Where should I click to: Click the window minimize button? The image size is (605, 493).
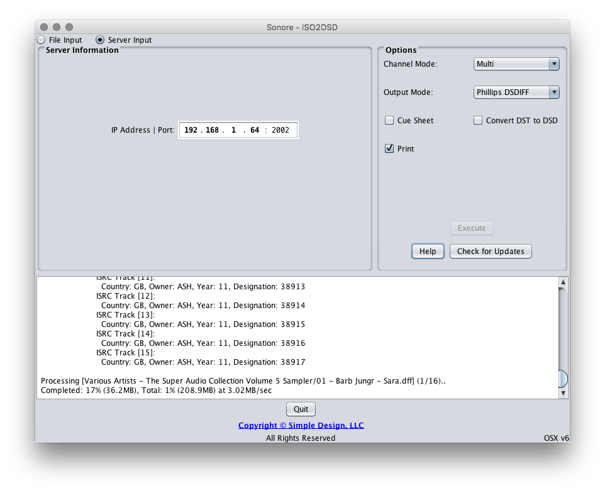(x=57, y=27)
